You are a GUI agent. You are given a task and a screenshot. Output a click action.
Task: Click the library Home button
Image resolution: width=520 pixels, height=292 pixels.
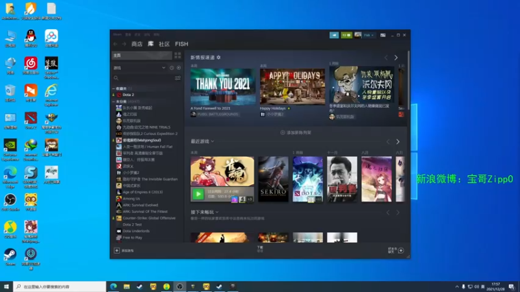[x=142, y=55]
